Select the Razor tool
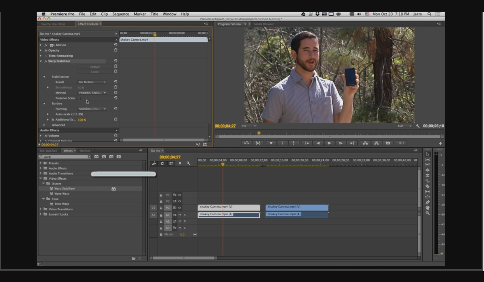Image resolution: width=484 pixels, height=282 pixels. coord(428,186)
